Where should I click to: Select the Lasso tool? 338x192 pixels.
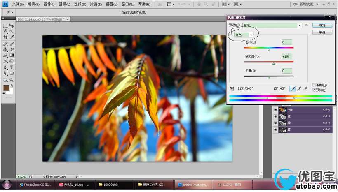pos(5,31)
